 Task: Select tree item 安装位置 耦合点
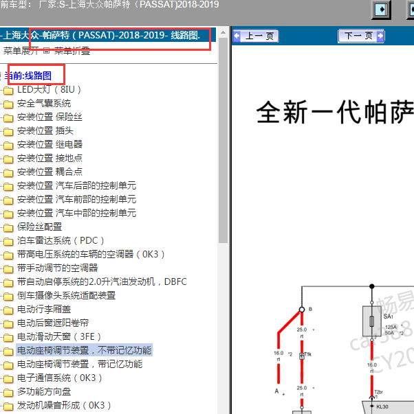click(x=50, y=172)
